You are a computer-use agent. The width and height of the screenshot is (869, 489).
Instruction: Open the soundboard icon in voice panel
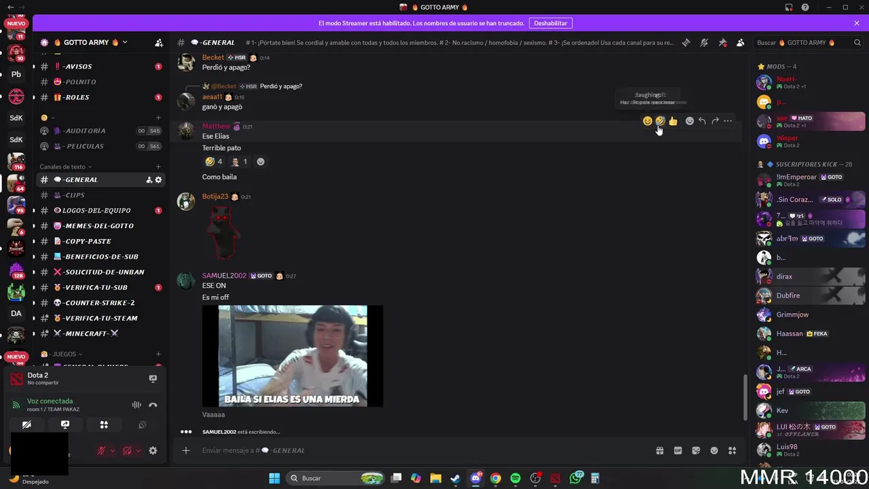pyautogui.click(x=143, y=424)
